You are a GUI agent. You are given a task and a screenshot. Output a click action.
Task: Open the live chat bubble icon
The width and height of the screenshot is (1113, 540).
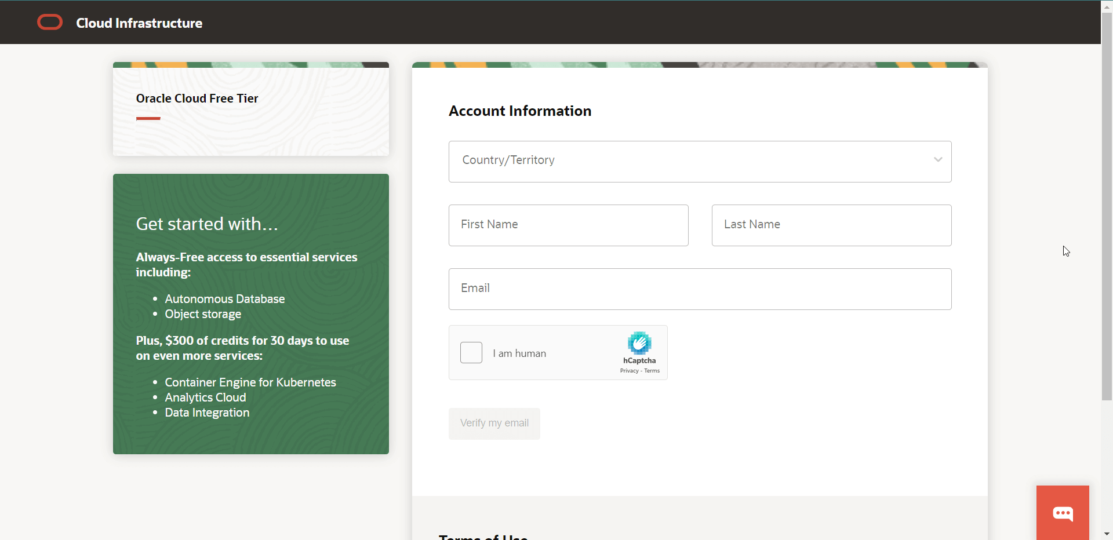[1063, 513]
